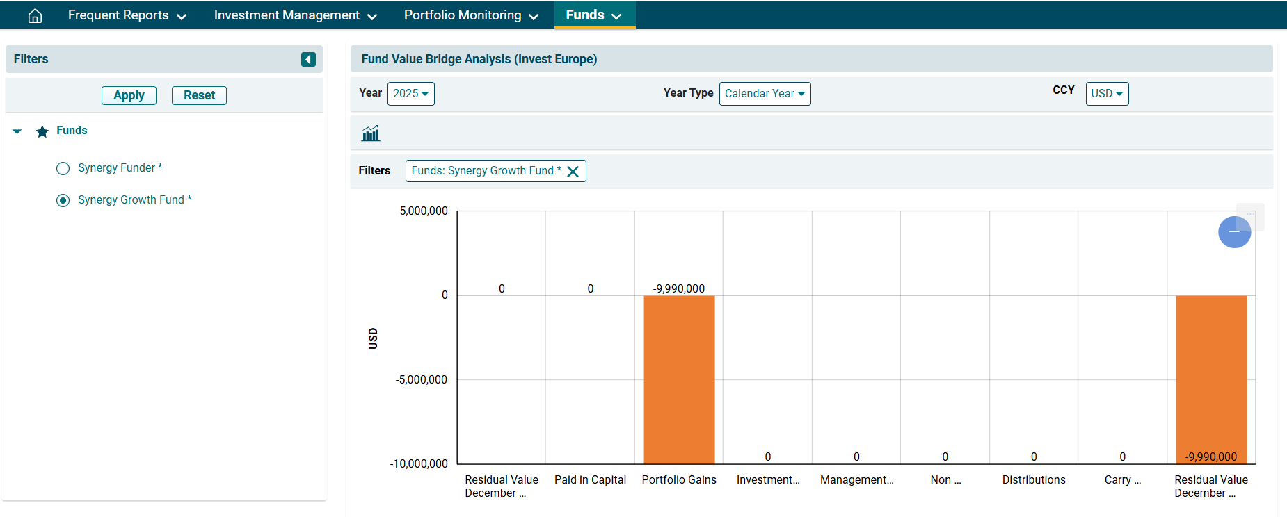Image resolution: width=1287 pixels, height=517 pixels.
Task: Open the Funds menu tab
Action: click(x=593, y=15)
